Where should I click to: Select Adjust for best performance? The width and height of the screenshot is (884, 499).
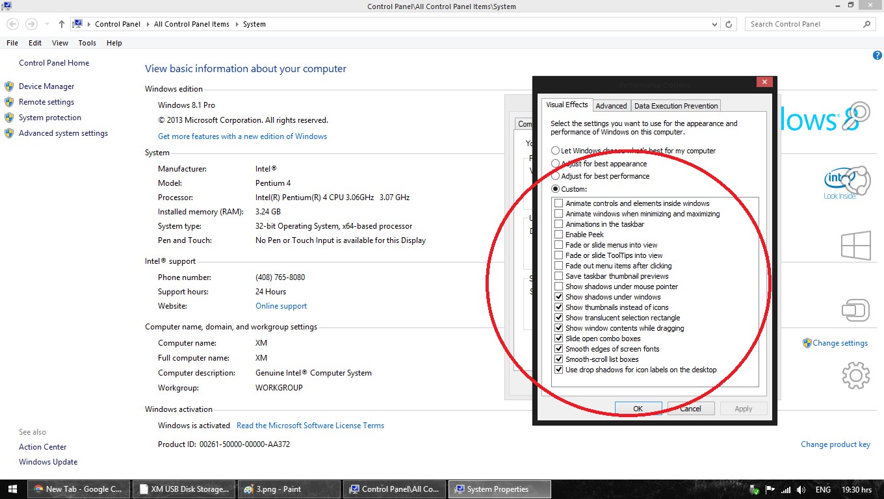pos(556,176)
